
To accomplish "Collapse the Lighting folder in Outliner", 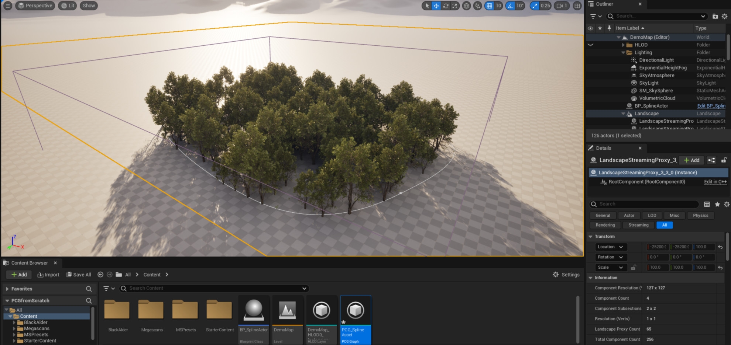I will click(x=623, y=53).
